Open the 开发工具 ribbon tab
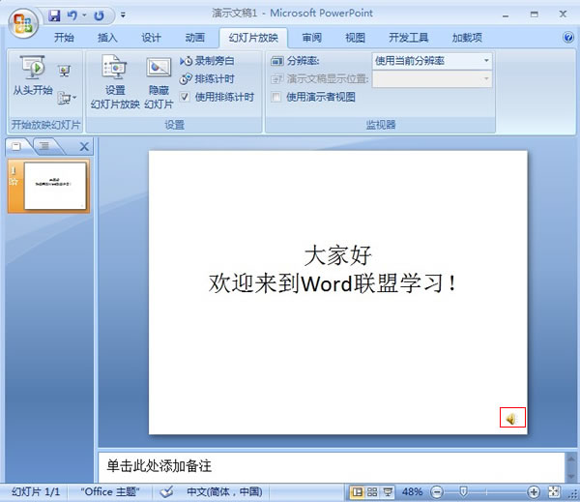The height and width of the screenshot is (502, 580). click(408, 38)
